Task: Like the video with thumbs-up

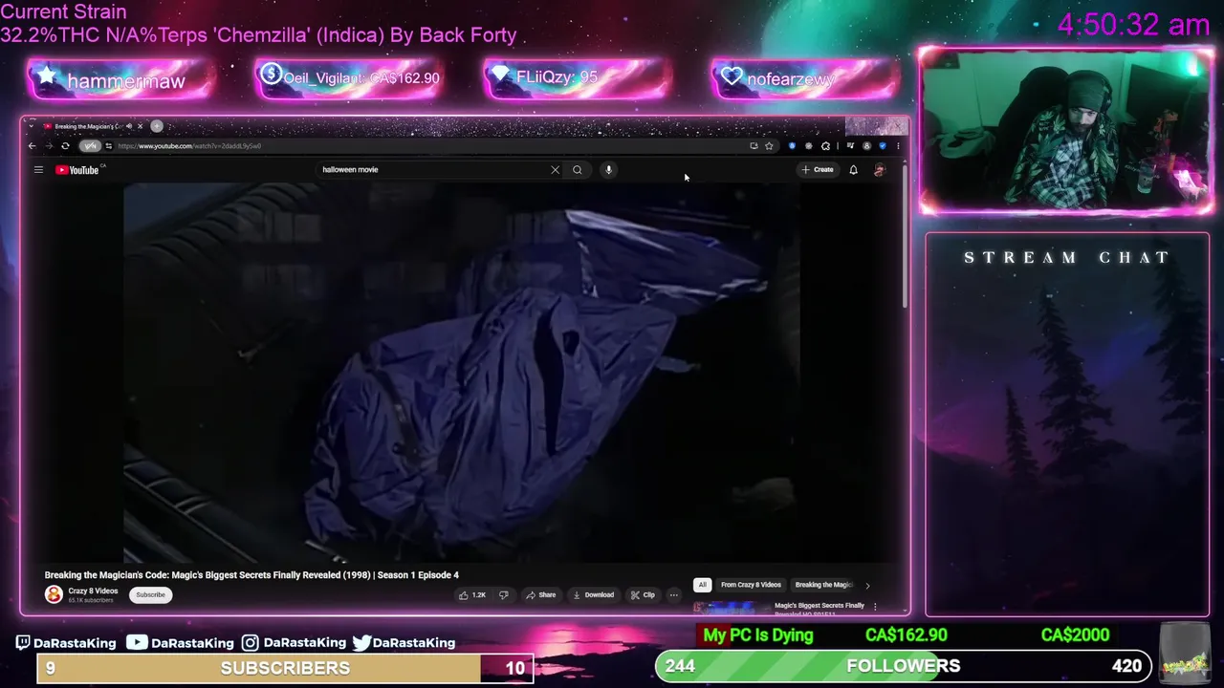Action: click(x=472, y=595)
